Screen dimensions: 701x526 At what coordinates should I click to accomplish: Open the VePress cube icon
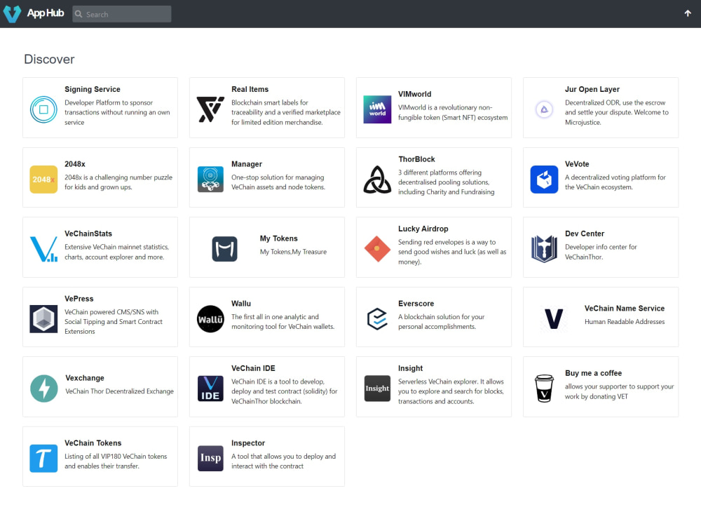(43, 319)
